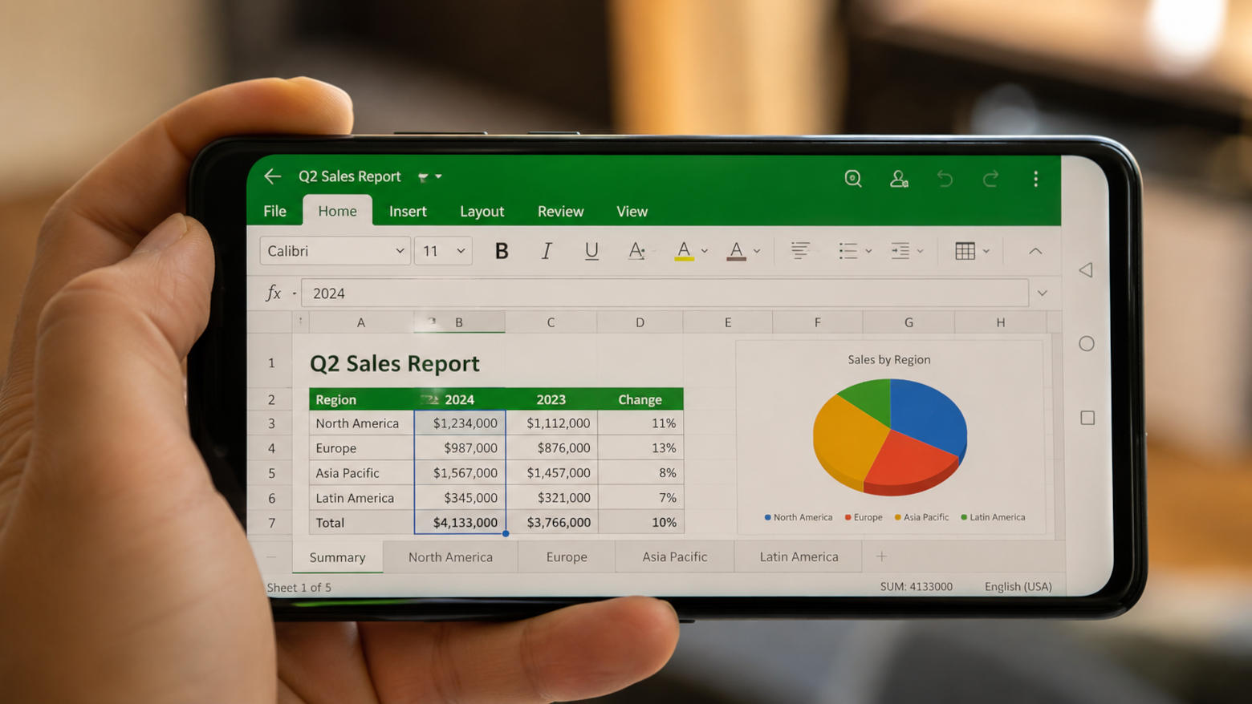This screenshot has width=1252, height=704.
Task: Click the indent icon
Action: pos(900,251)
